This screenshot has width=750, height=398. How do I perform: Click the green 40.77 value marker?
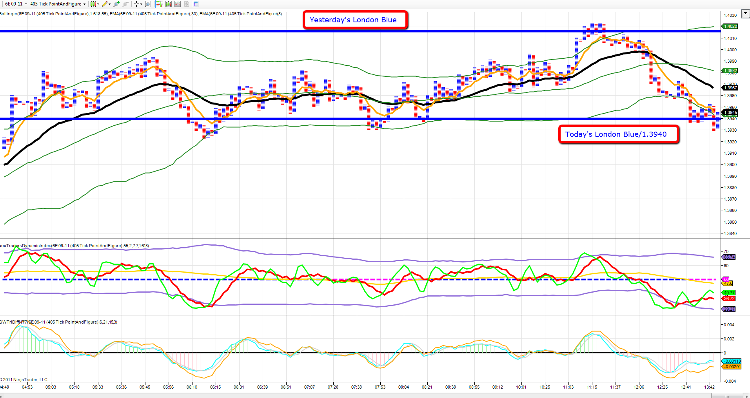(729, 293)
